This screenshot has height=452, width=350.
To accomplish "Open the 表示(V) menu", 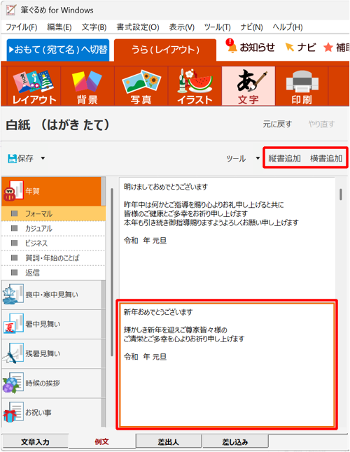I will pyautogui.click(x=181, y=27).
